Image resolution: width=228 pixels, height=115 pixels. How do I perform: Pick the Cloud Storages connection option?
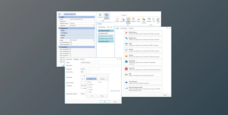pyautogui.click(x=143, y=82)
